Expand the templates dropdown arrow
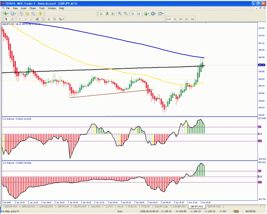 (163, 14)
